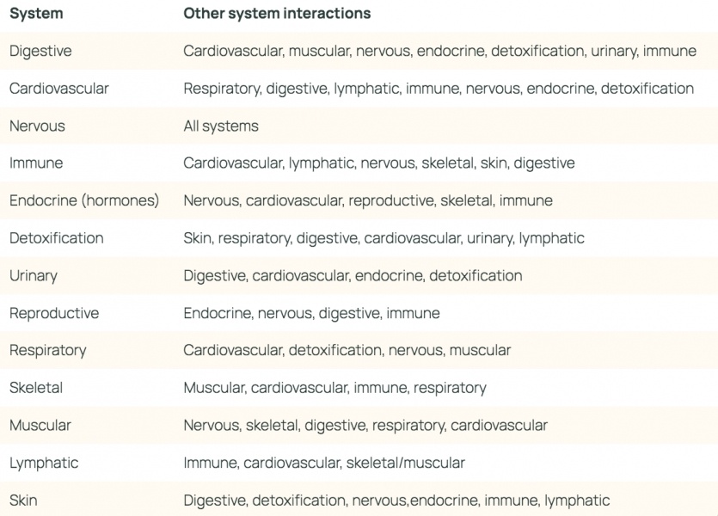Click the Respiratory system row label

48,350
